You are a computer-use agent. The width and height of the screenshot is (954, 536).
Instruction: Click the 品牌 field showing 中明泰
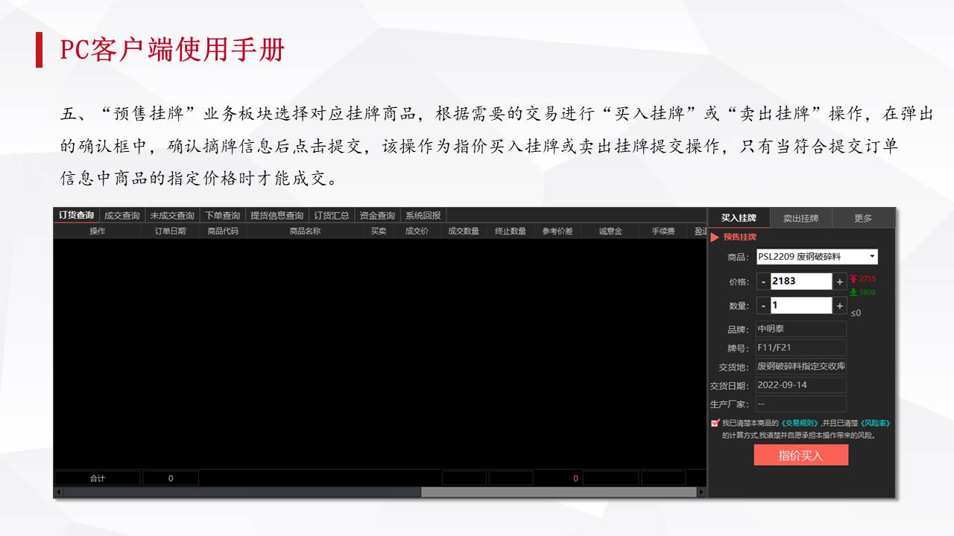click(801, 328)
